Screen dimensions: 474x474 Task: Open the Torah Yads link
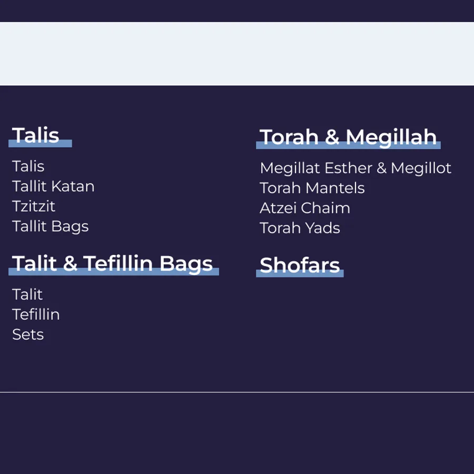pos(300,228)
